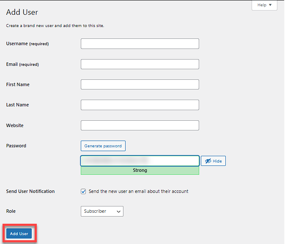The image size is (285, 244).
Task: Click the 'Role' label text
Action: (x=11, y=211)
